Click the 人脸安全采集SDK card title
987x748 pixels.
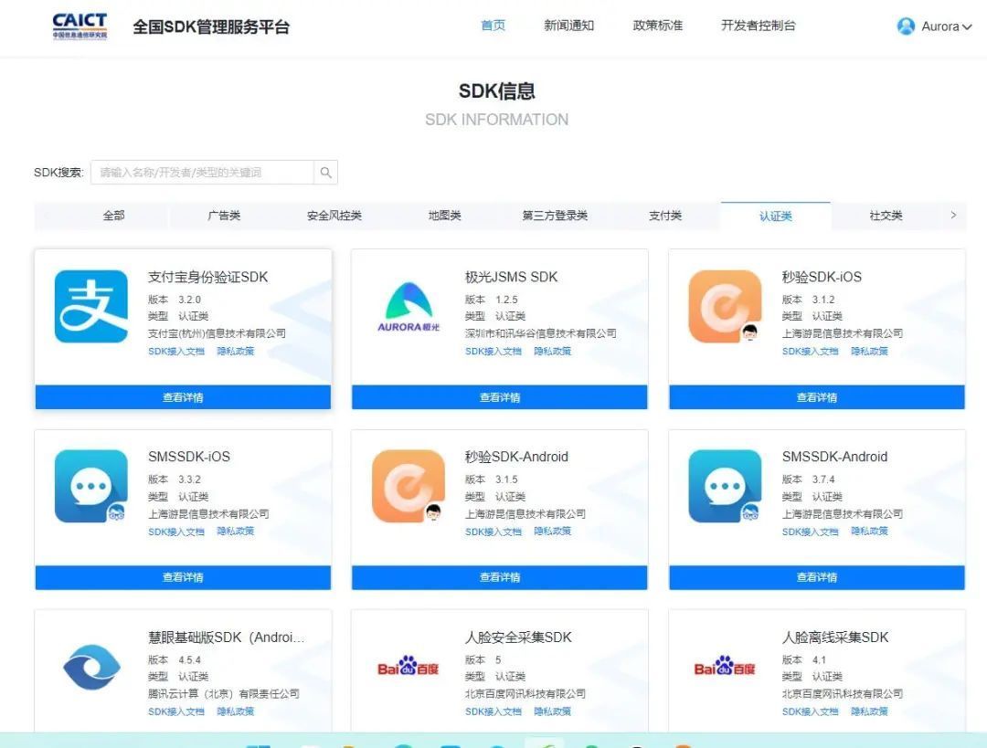click(x=518, y=637)
